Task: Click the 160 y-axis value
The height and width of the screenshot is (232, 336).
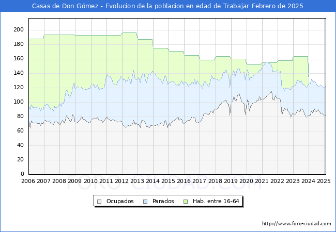Action: click(19, 59)
